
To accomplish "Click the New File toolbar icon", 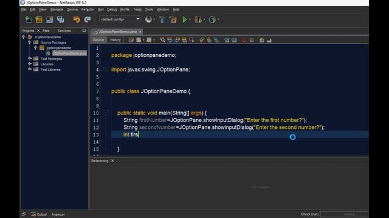I will 29,19.
